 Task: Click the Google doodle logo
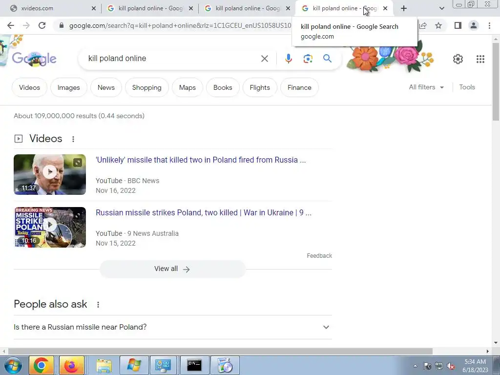pyautogui.click(x=34, y=59)
